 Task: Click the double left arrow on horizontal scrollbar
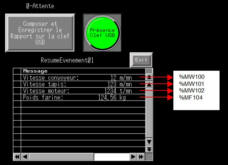[x=17, y=156]
